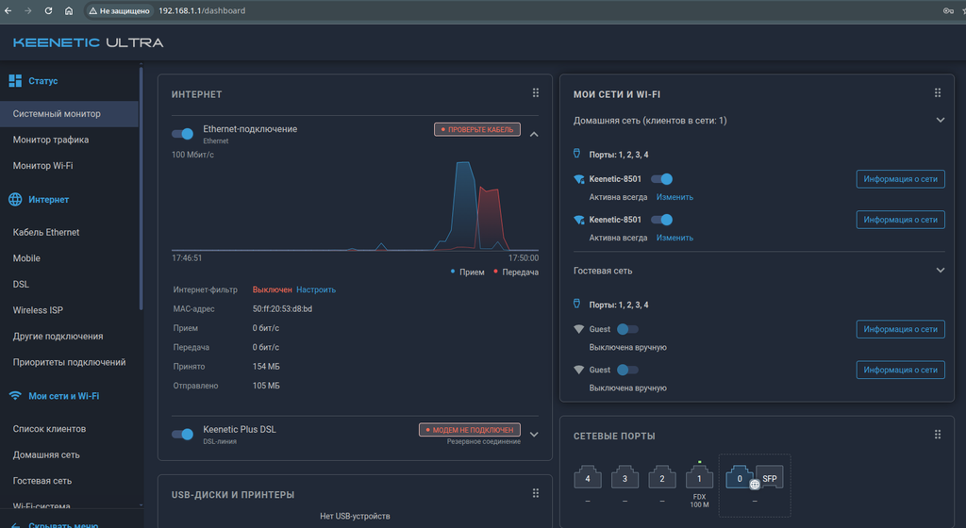Enable the first Guest Wi-Fi network

[x=627, y=329]
